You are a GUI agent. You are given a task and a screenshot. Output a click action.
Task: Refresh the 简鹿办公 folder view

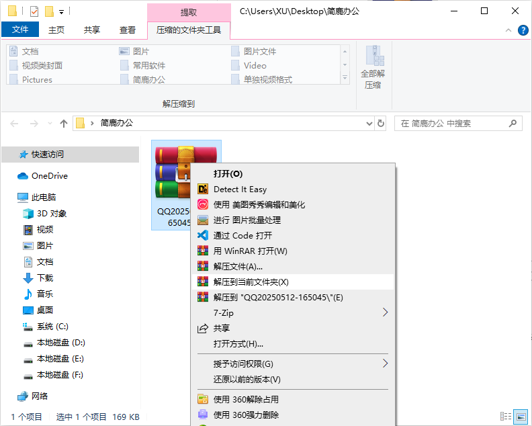click(381, 124)
